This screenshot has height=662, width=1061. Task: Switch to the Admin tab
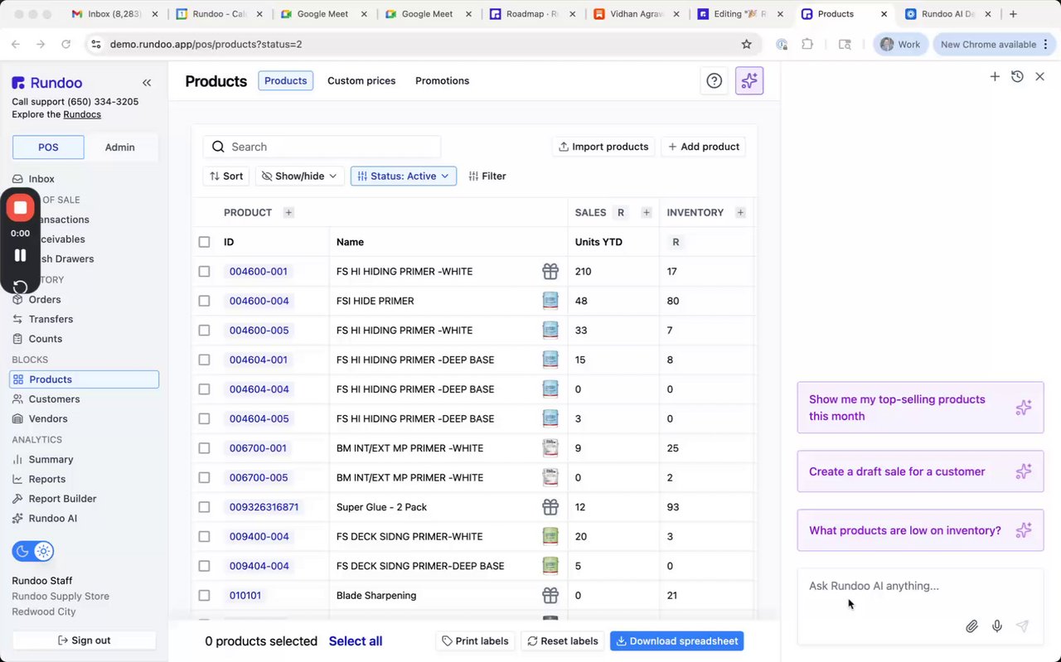tap(119, 147)
